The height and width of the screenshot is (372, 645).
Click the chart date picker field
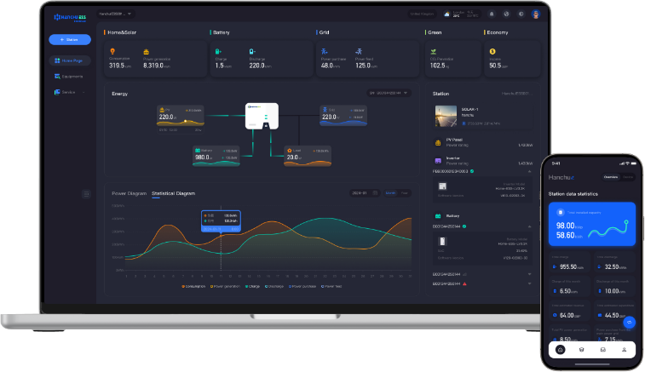pyautogui.click(x=364, y=193)
